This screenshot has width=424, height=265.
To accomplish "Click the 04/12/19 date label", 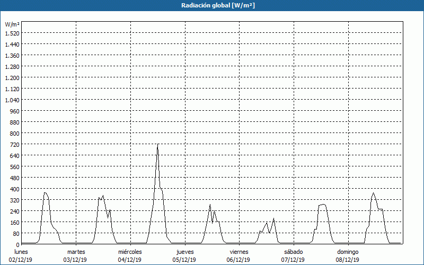I will pyautogui.click(x=129, y=260).
